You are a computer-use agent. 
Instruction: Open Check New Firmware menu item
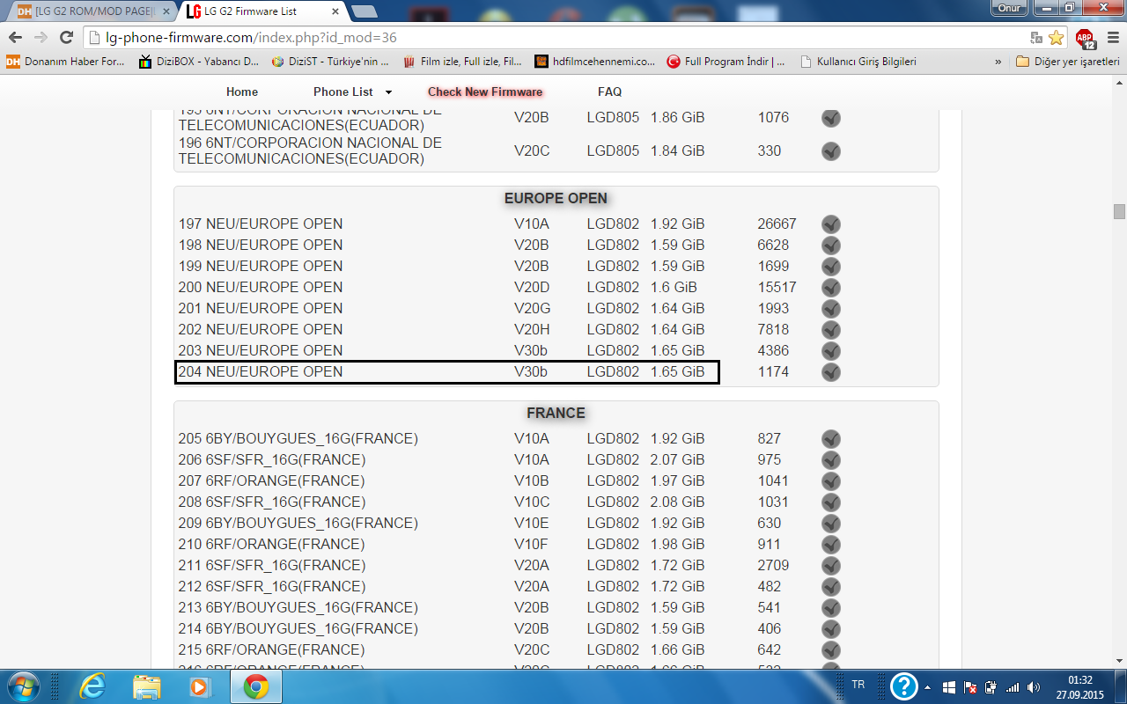point(485,92)
